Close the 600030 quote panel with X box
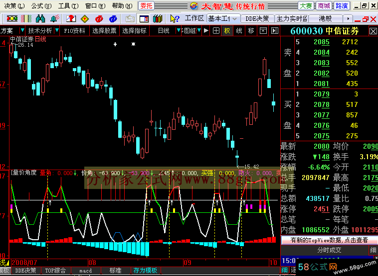Image resolution: width=378 pixels, height=276 pixels. (373, 31)
